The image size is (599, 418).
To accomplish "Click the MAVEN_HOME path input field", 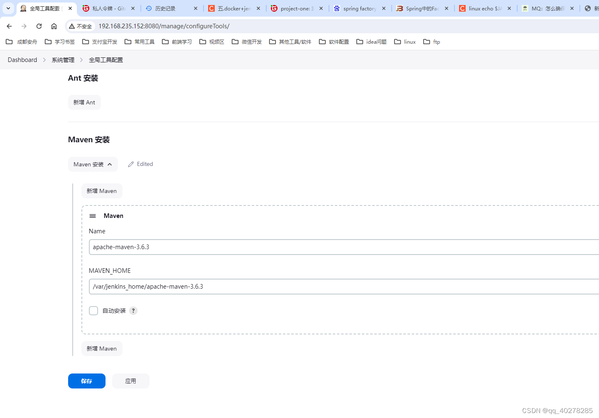I will pos(344,287).
